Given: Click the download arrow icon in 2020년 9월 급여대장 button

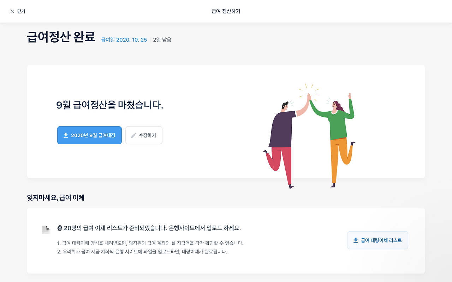Looking at the screenshot, I should tap(65, 135).
